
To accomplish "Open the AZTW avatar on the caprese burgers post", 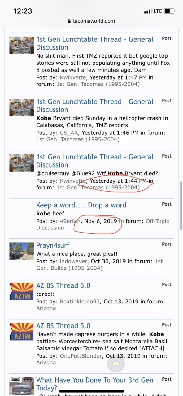I will coord(22,332).
